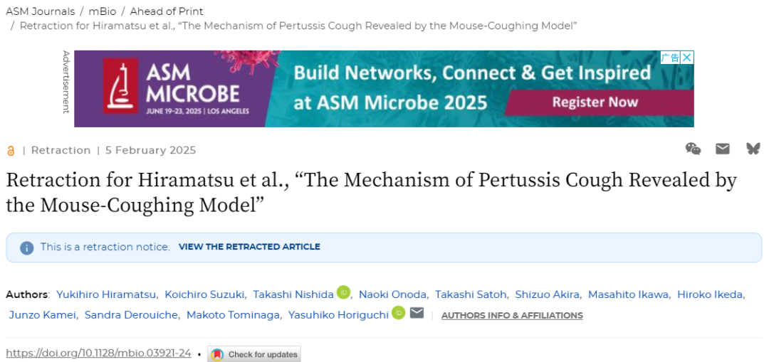Click Register Now in ASM Microbe banner

[595, 102]
